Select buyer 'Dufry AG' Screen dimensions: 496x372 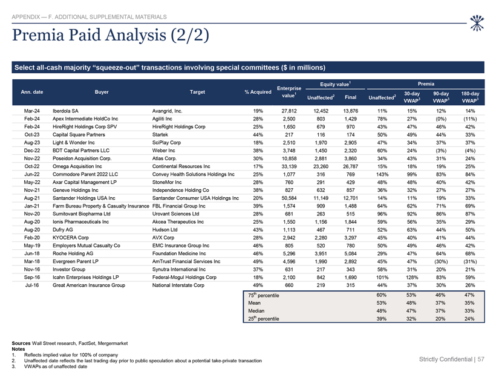coord(63,230)
